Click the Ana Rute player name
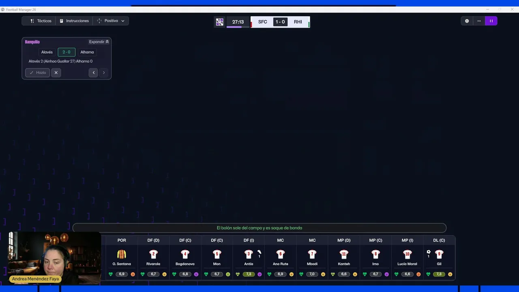 [x=280, y=264]
